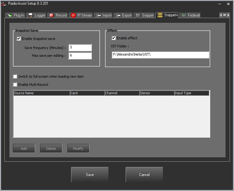Click the Export tab icon
The image size is (234, 191).
(x=118, y=15)
